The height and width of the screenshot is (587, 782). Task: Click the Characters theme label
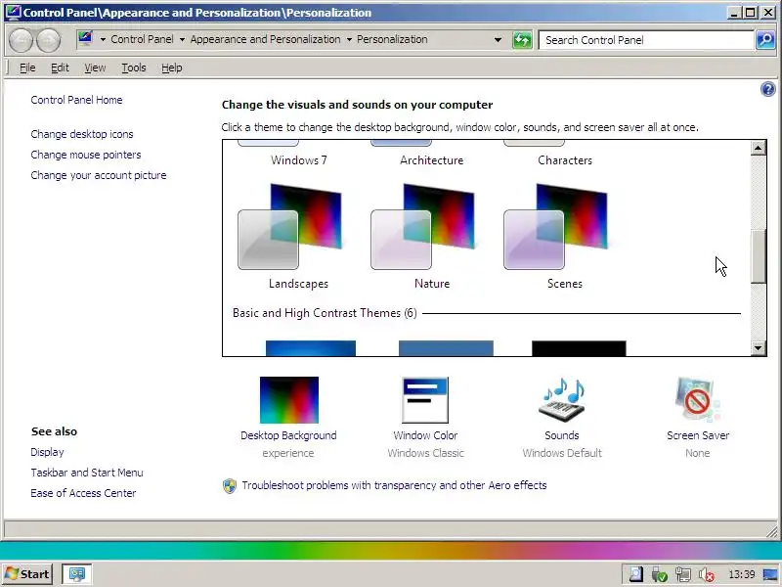coord(565,160)
